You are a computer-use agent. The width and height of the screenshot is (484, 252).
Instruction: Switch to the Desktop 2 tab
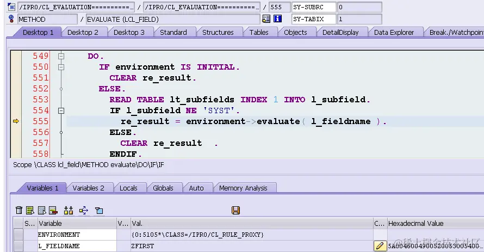point(83,33)
